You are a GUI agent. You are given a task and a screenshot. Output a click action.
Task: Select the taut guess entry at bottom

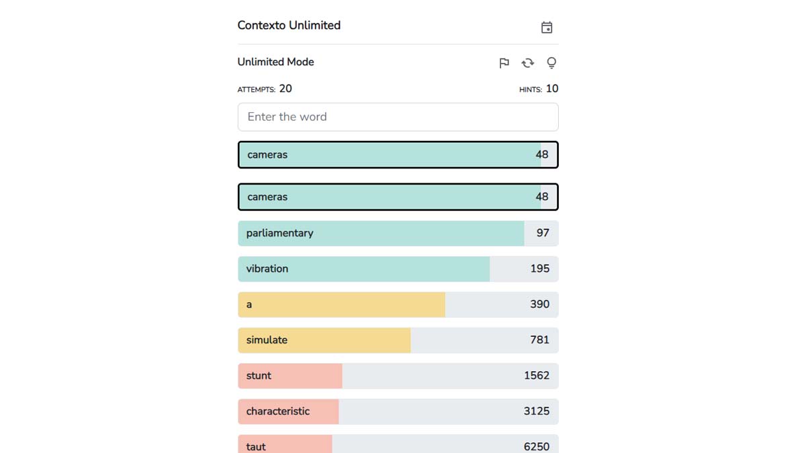tap(398, 444)
